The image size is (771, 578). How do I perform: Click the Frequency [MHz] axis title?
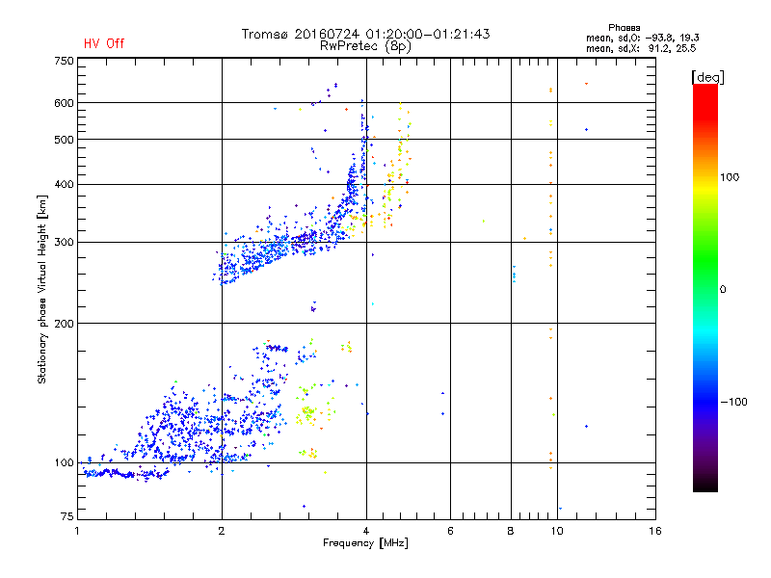[365, 544]
